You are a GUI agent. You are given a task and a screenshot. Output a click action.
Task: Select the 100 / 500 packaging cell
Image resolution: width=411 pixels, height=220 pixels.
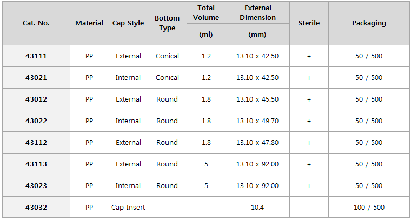(369, 208)
